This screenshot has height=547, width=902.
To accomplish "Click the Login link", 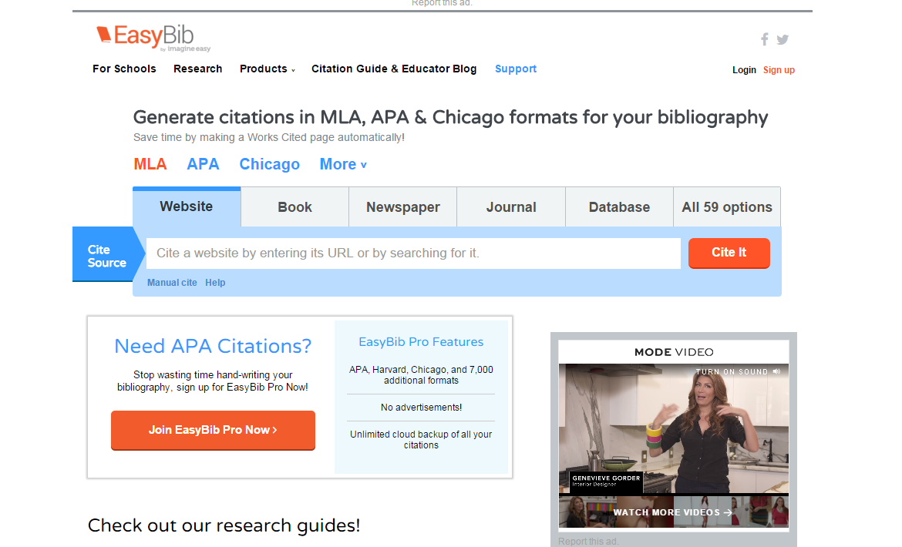I will (x=744, y=70).
